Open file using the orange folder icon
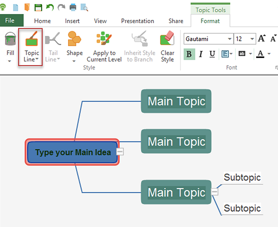The width and height of the screenshot is (278, 227). tap(27, 7)
